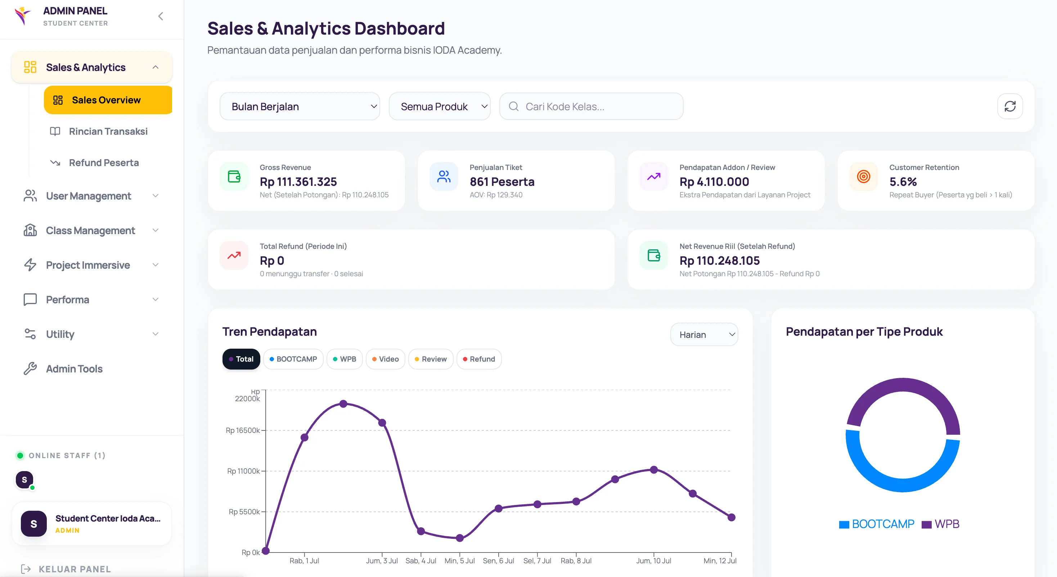
Task: Click the Admin Tools wrench icon
Action: pyautogui.click(x=30, y=368)
